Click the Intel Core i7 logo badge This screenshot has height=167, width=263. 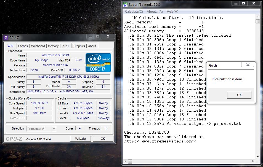pyautogui.click(x=98, y=63)
